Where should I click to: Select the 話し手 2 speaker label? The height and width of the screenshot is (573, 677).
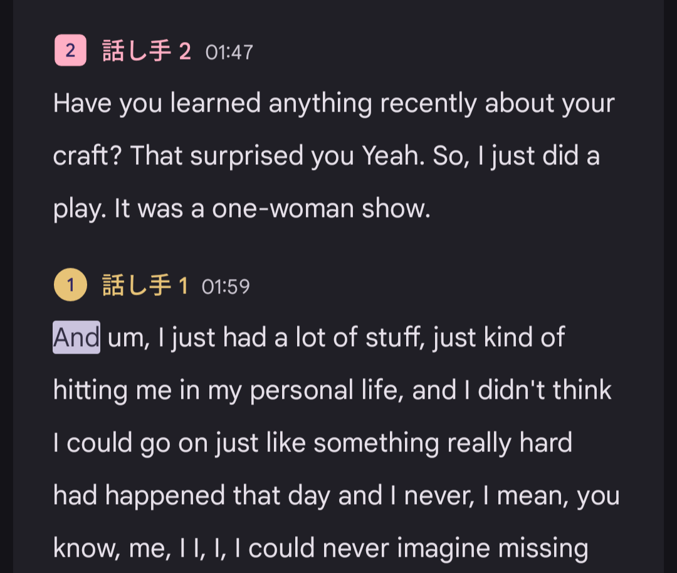pyautogui.click(x=146, y=51)
